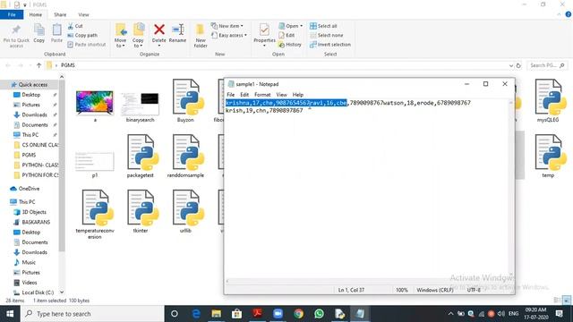Viewport: 573px width, 322px height.
Task: Click Select none in ribbon
Action: [x=326, y=36]
